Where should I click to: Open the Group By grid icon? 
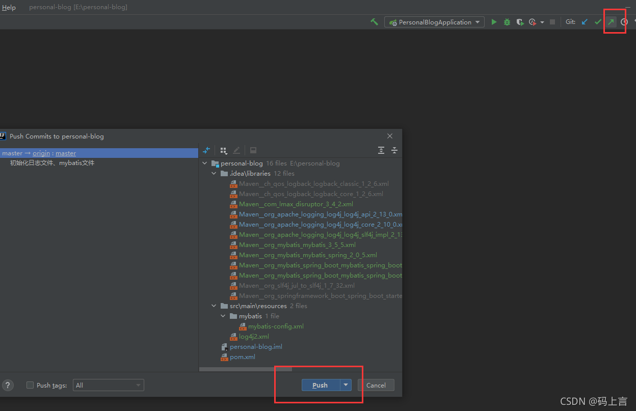pyautogui.click(x=223, y=150)
